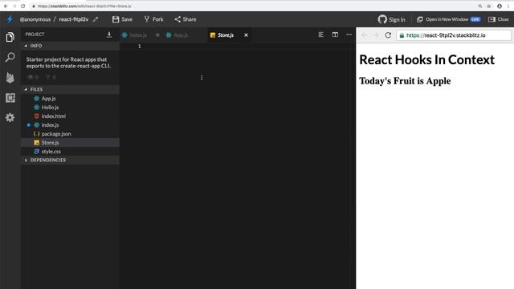The image size is (514, 289).
Task: Collapse the INFO section
Action: tap(70, 46)
